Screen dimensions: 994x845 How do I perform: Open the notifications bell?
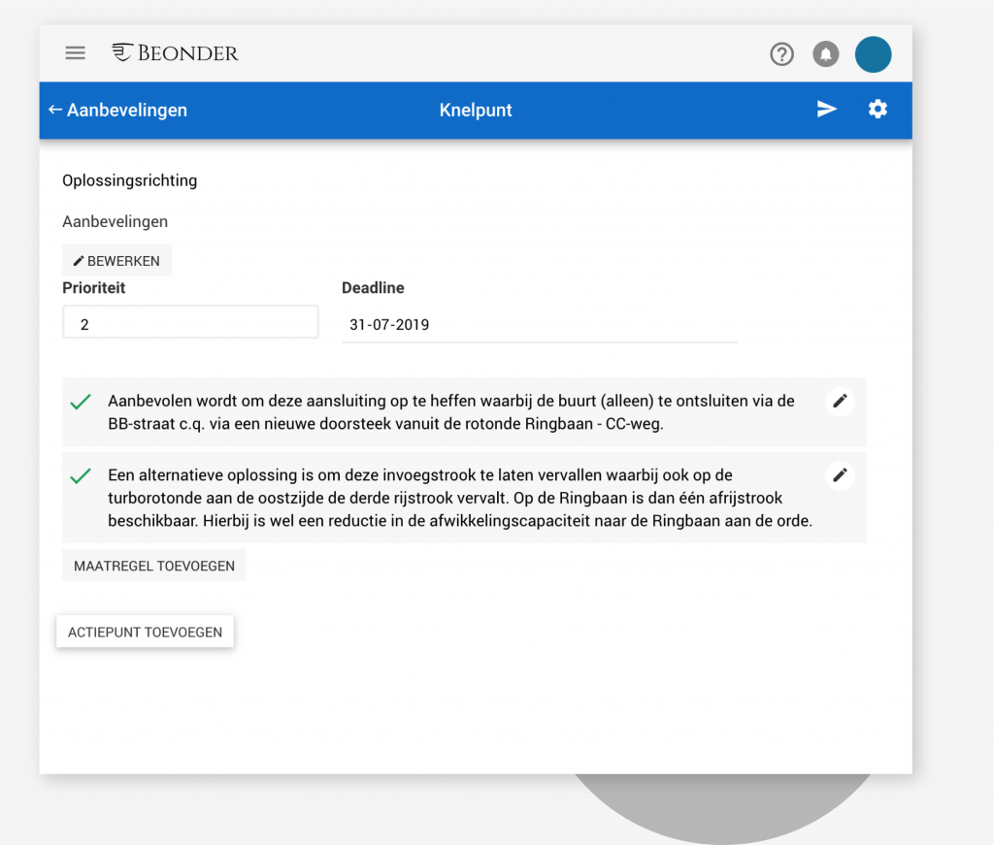click(x=825, y=54)
